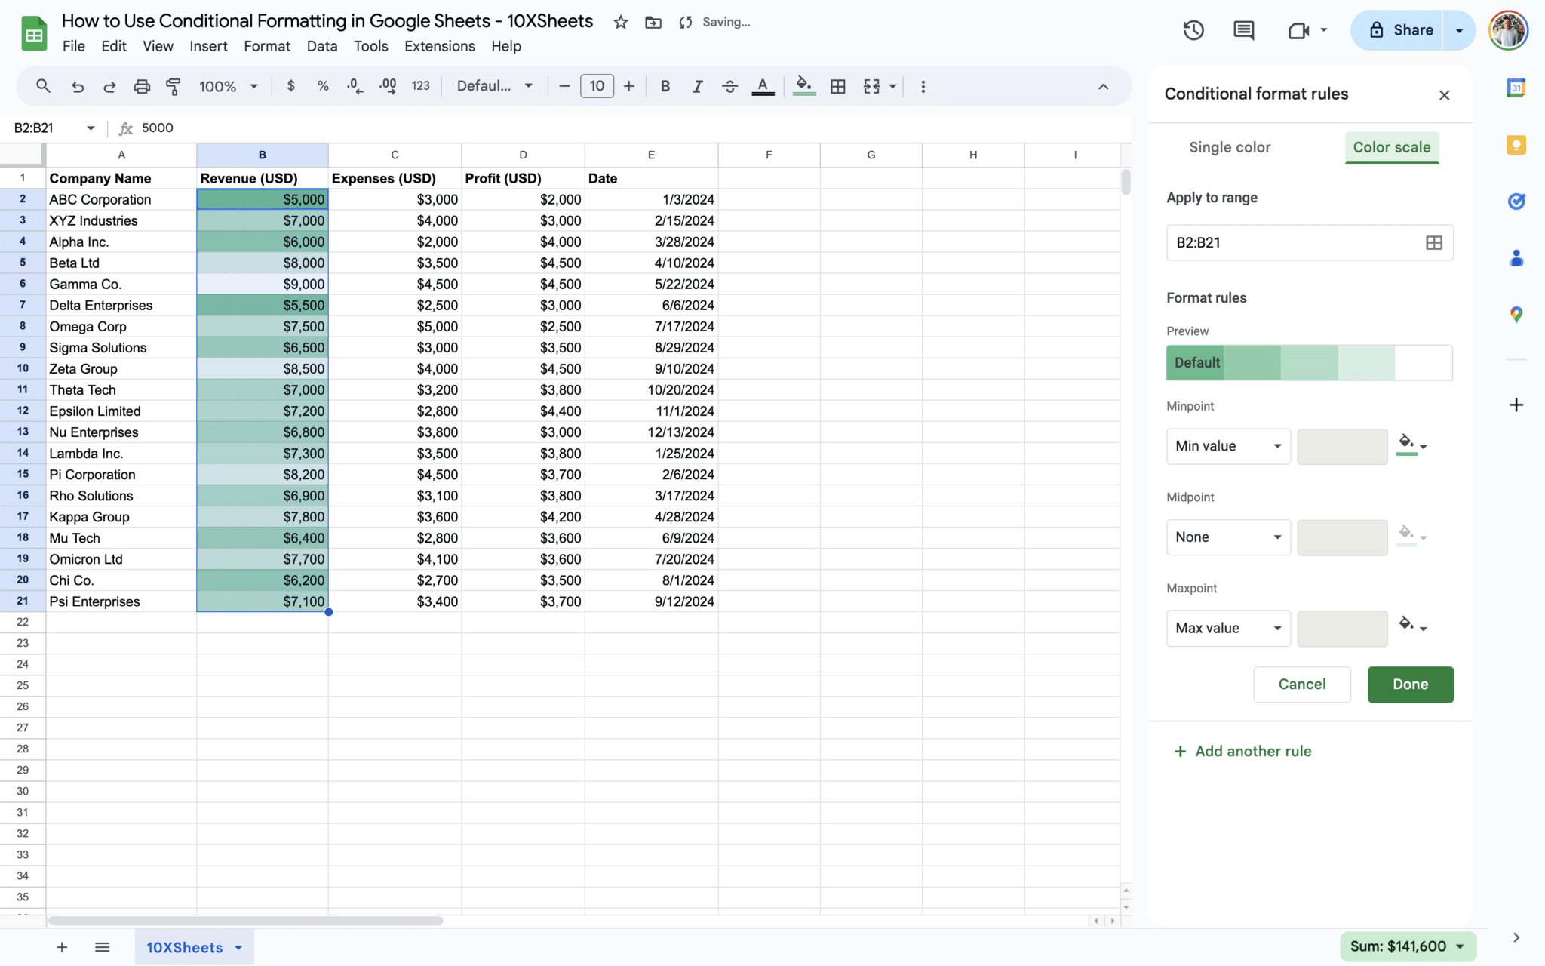Click the search menus magnifier icon
The width and height of the screenshot is (1545, 966).
pos(43,86)
